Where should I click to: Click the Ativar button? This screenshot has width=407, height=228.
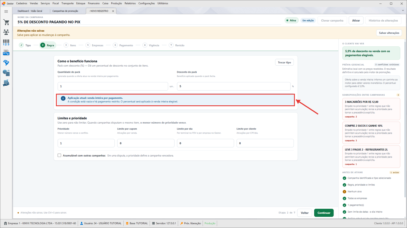coord(356,21)
